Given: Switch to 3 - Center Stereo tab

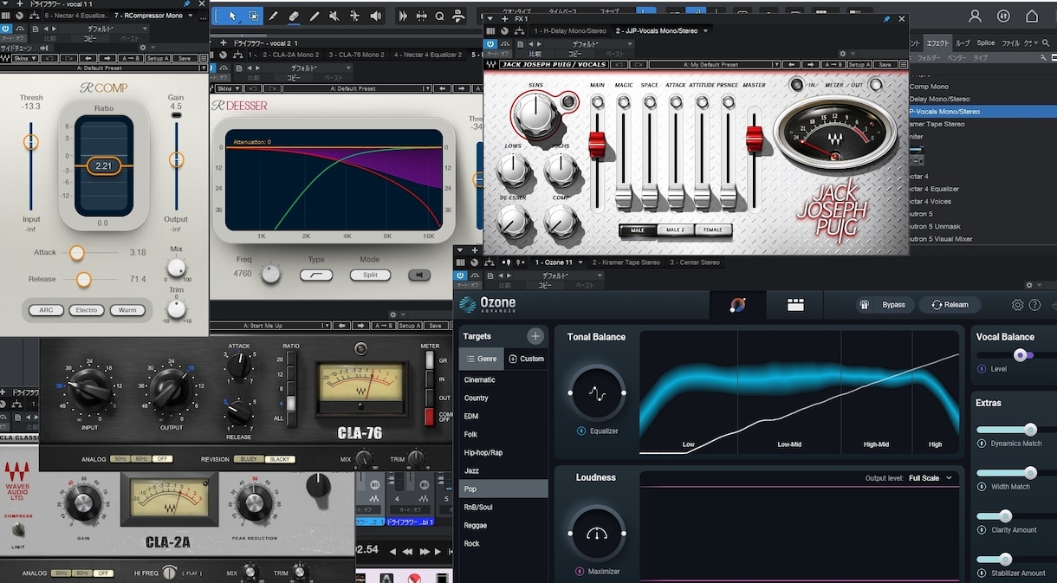Looking at the screenshot, I should point(695,262).
